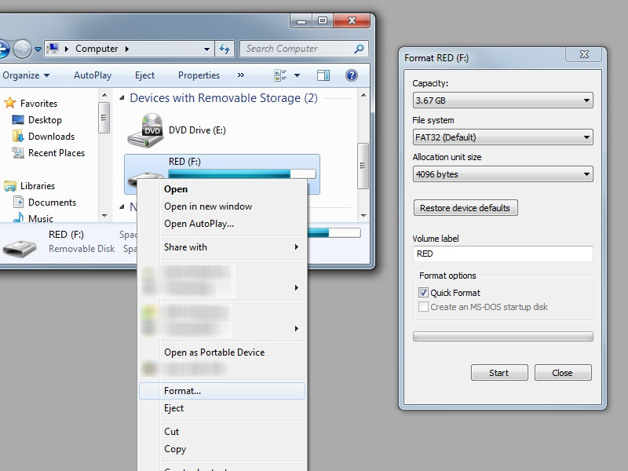Click the refresh icon beside address bar
The image size is (628, 471).
(225, 49)
